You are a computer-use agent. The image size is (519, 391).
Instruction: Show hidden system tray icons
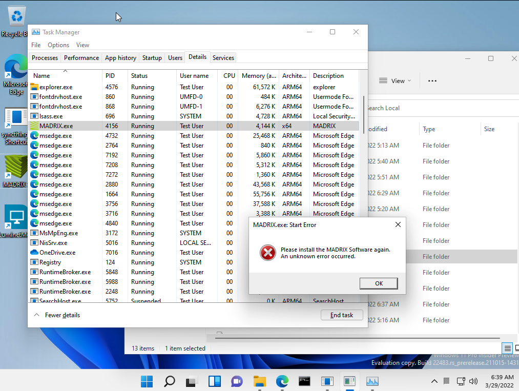tap(434, 381)
